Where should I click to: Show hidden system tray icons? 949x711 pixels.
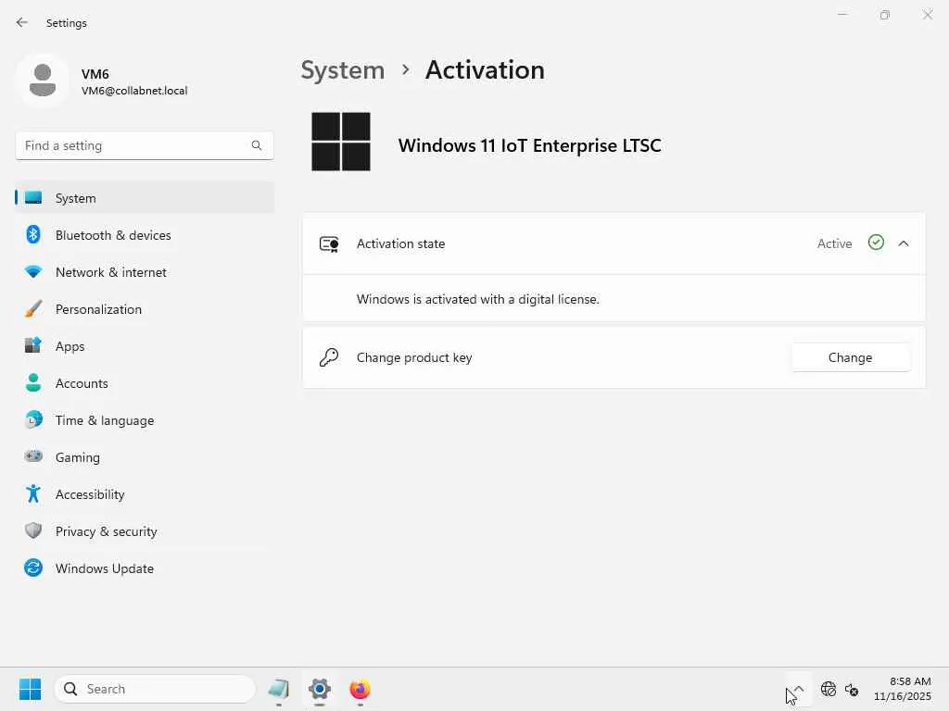coord(799,689)
